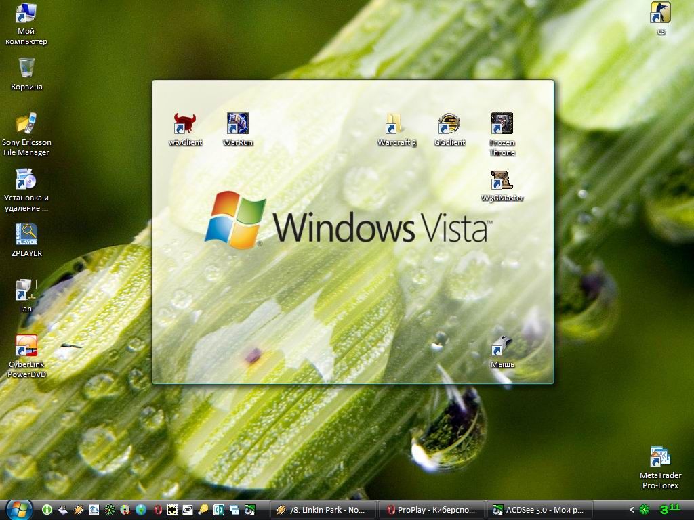Image resolution: width=694 pixels, height=520 pixels.
Task: Select the GGclient shortcut icon
Action: click(449, 129)
